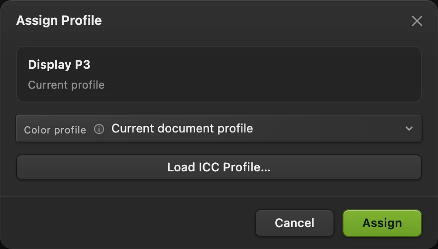Screen dimensions: 438x249
Task: Cancel the profile assignment
Action: click(295, 223)
